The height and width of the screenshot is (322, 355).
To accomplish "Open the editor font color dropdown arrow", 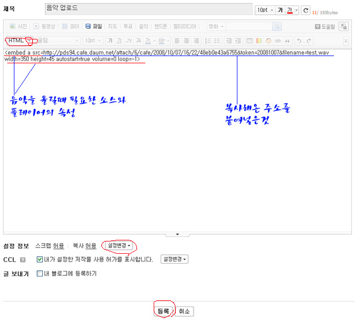I will pyautogui.click(x=154, y=41).
